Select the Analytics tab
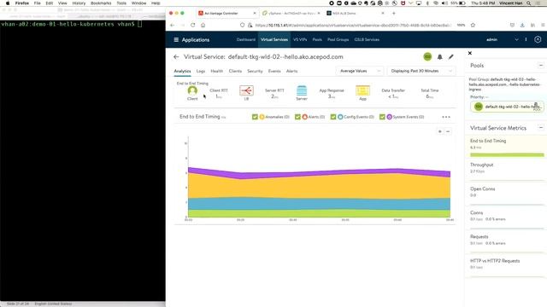 [x=182, y=71]
